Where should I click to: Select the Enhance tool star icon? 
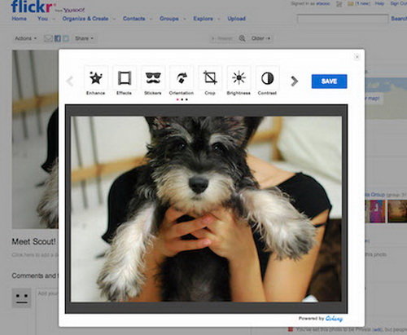pyautogui.click(x=96, y=78)
